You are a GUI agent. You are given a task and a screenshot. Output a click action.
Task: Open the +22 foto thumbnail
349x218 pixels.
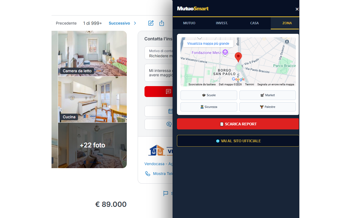[x=92, y=145]
